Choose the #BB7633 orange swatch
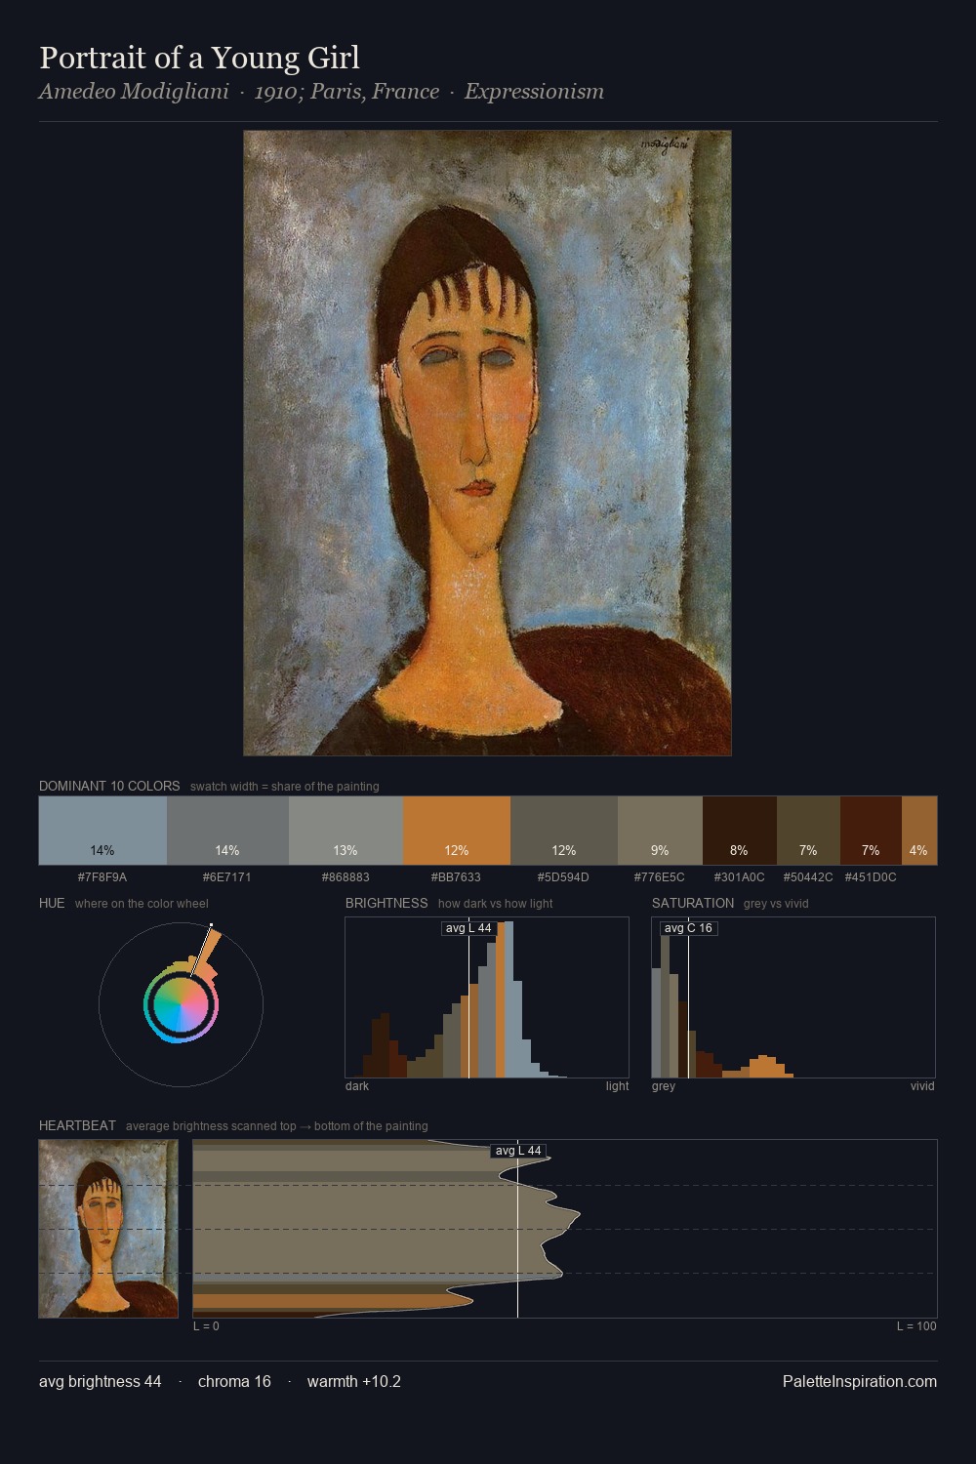 click(x=457, y=831)
